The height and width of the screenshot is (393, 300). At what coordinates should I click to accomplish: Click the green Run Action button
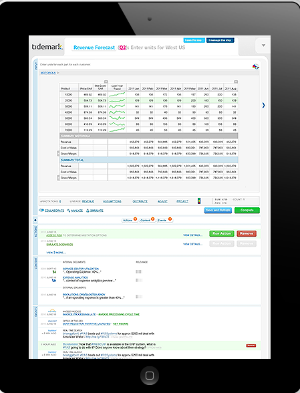coord(222,234)
